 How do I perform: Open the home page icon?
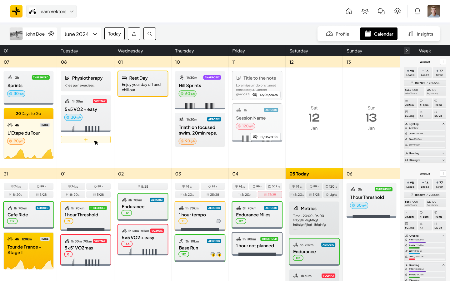pos(349,11)
